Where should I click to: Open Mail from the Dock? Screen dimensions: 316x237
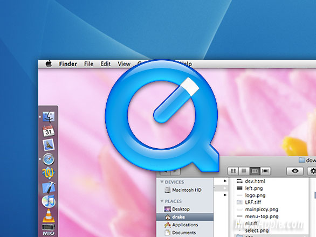[x=49, y=145]
